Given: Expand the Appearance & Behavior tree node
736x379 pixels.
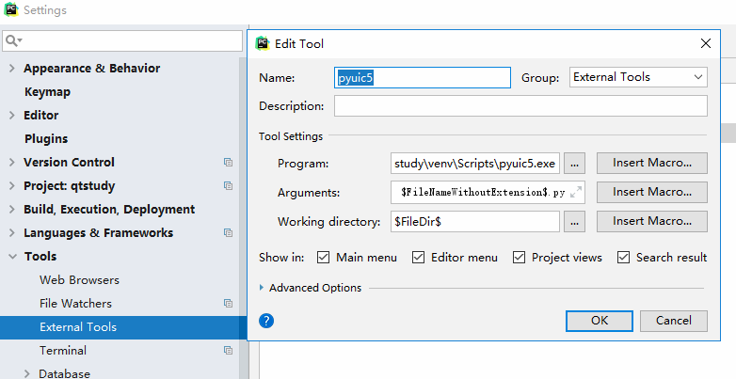Looking at the screenshot, I should tap(11, 69).
